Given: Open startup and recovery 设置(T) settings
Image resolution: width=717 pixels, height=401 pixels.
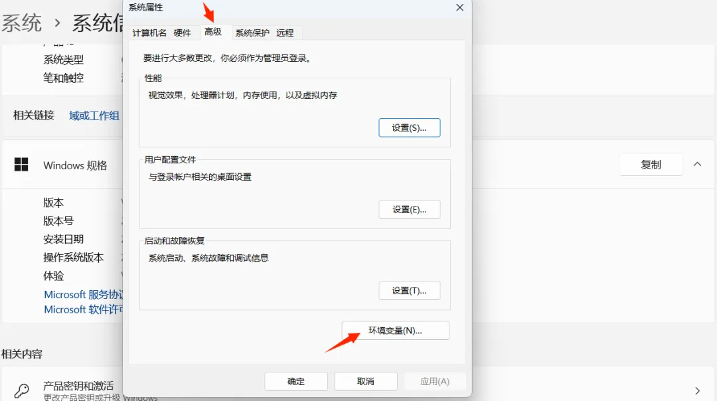Looking at the screenshot, I should [410, 290].
